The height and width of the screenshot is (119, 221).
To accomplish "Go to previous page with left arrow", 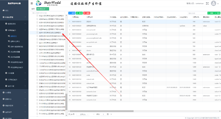I will pos(94,114).
